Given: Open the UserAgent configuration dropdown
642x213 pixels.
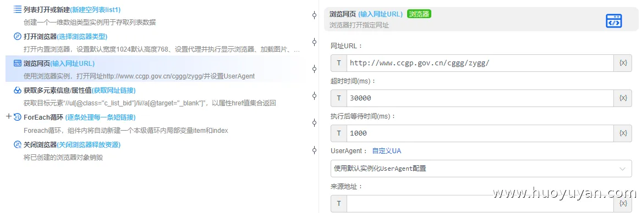Looking at the screenshot, I should coord(481,169).
